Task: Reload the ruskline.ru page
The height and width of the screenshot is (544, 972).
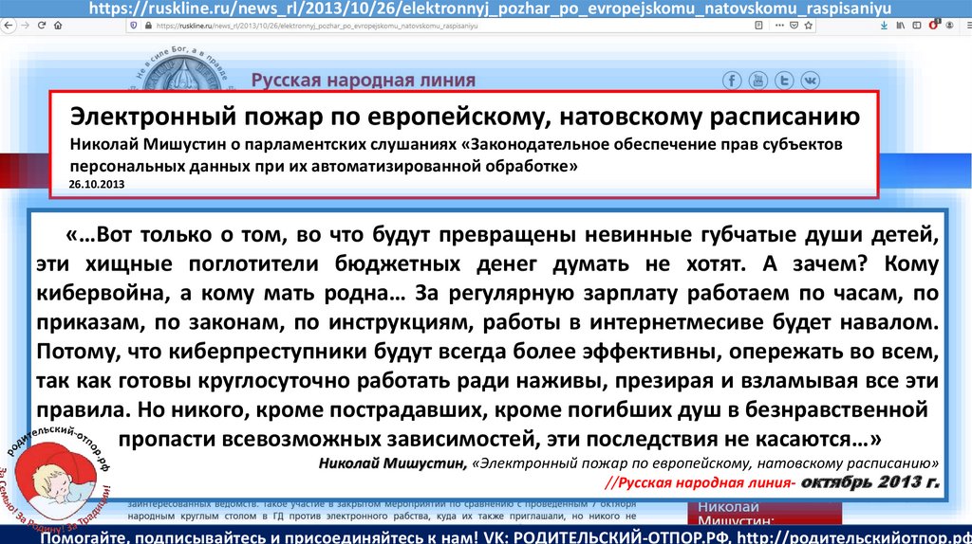Action: point(42,26)
